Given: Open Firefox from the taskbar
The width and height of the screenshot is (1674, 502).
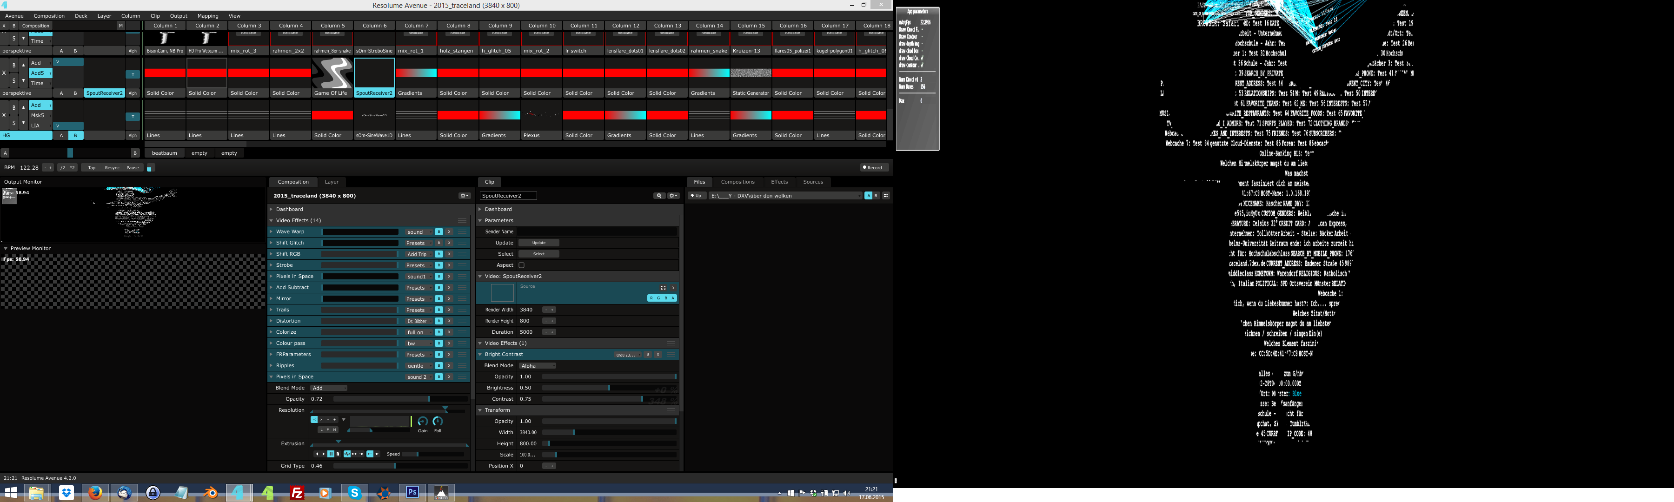Looking at the screenshot, I should (x=95, y=492).
